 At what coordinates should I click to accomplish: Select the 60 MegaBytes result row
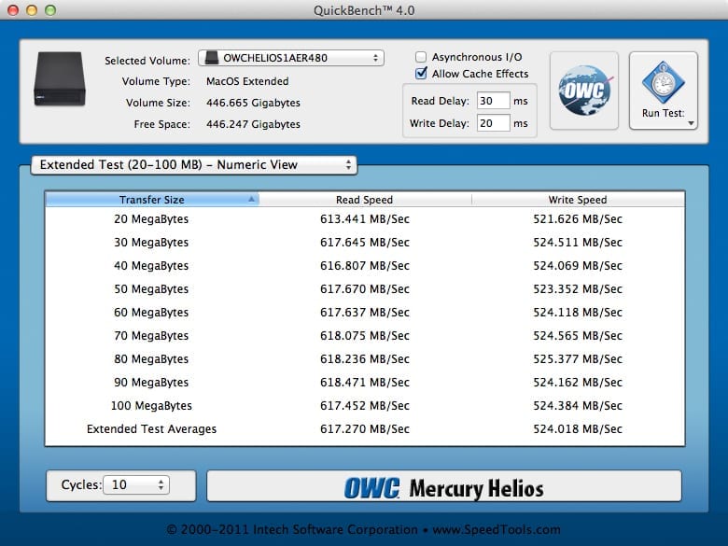pos(364,313)
